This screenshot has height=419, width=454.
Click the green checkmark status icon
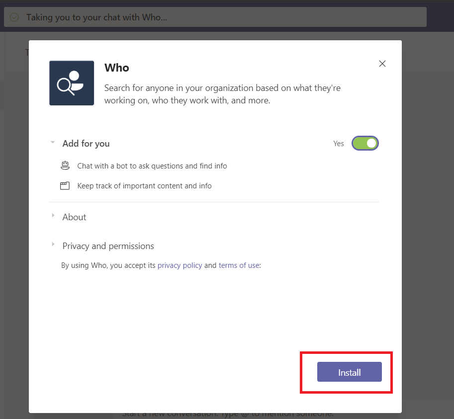14,17
